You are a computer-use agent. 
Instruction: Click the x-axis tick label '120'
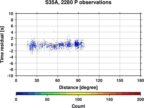(99, 80)
